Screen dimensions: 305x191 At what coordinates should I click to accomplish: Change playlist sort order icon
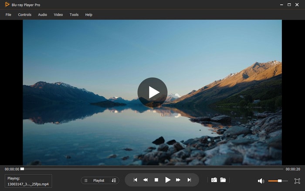114,181
